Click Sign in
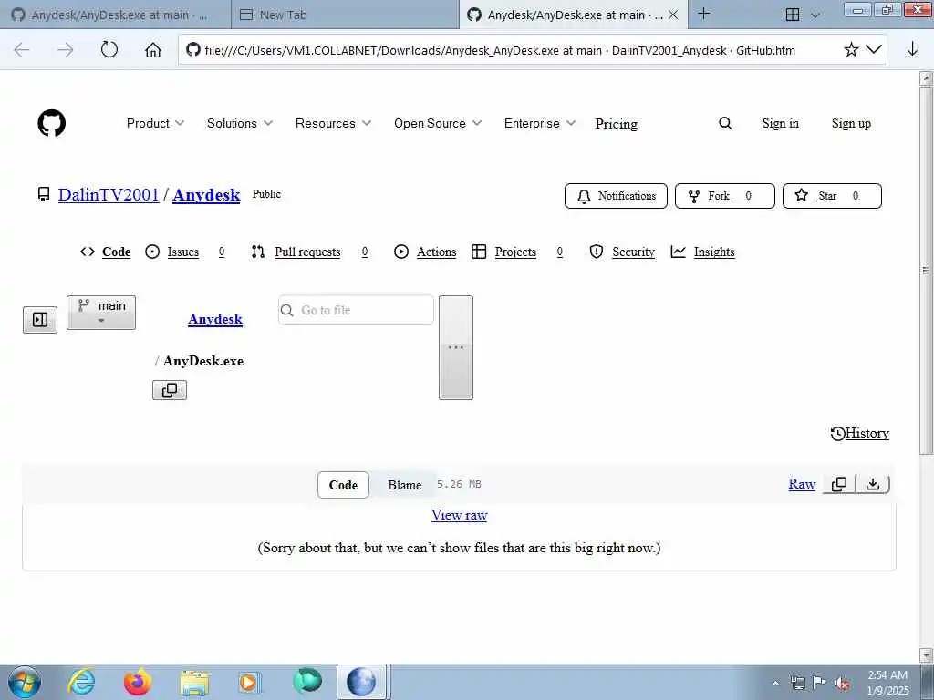 781,123
